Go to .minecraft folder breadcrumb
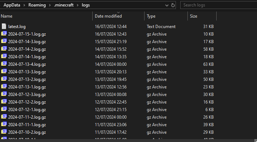Viewport: 257px width, 142px height. (x=64, y=5)
